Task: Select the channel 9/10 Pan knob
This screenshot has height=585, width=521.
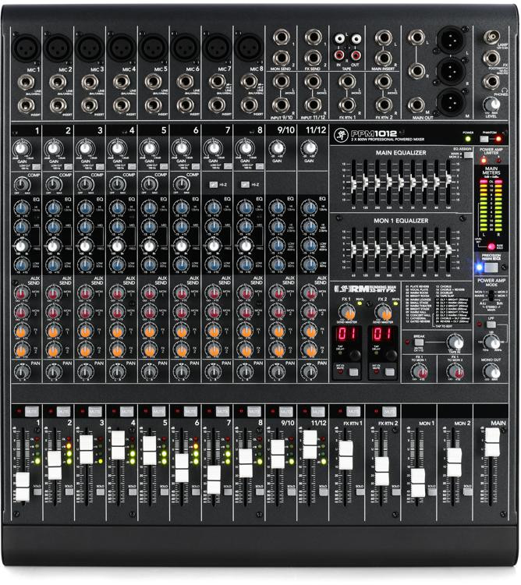Action: point(277,371)
